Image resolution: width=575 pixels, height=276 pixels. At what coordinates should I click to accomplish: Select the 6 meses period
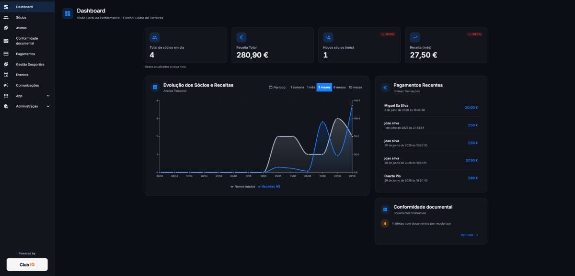340,88
